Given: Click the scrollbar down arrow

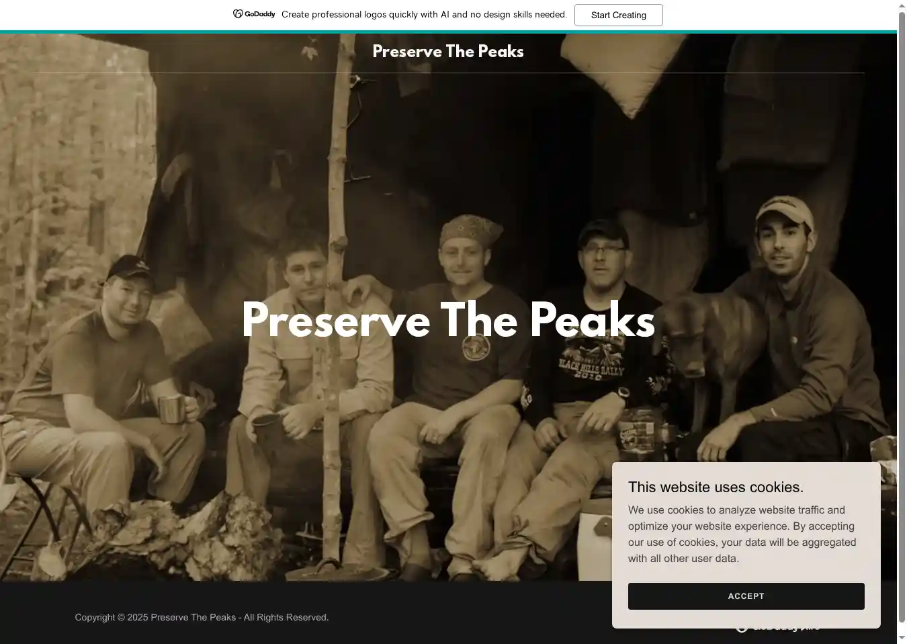Looking at the screenshot, I should [x=902, y=638].
